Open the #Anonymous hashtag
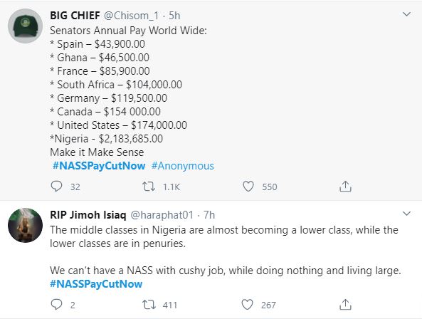This screenshot has height=319, width=422. pyautogui.click(x=182, y=166)
